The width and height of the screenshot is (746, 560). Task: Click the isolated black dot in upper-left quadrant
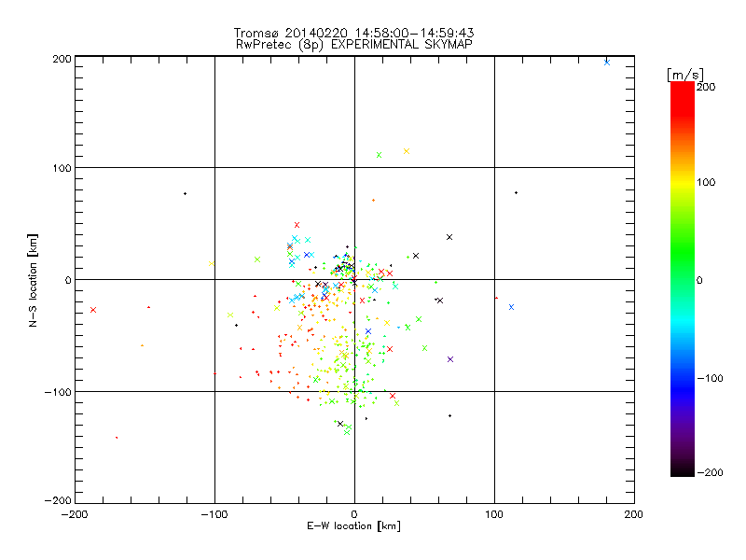(185, 194)
